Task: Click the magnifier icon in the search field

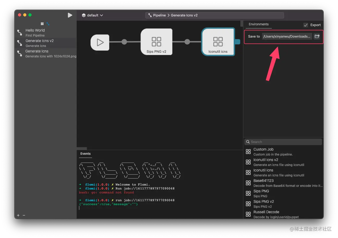Action: [x=248, y=142]
